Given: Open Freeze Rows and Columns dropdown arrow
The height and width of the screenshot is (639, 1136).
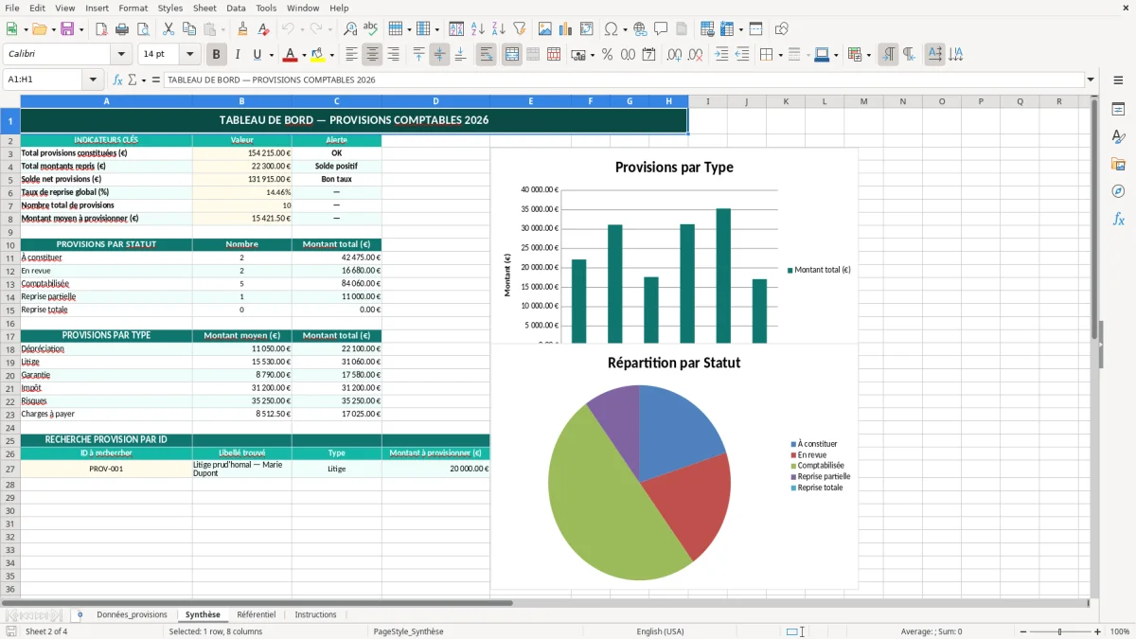Looking at the screenshot, I should pos(740,29).
